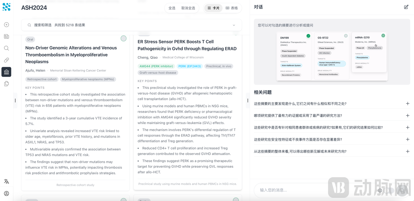This screenshot has width=414, height=201.
Task: Switch to 卡片 card view
Action: pyautogui.click(x=213, y=8)
